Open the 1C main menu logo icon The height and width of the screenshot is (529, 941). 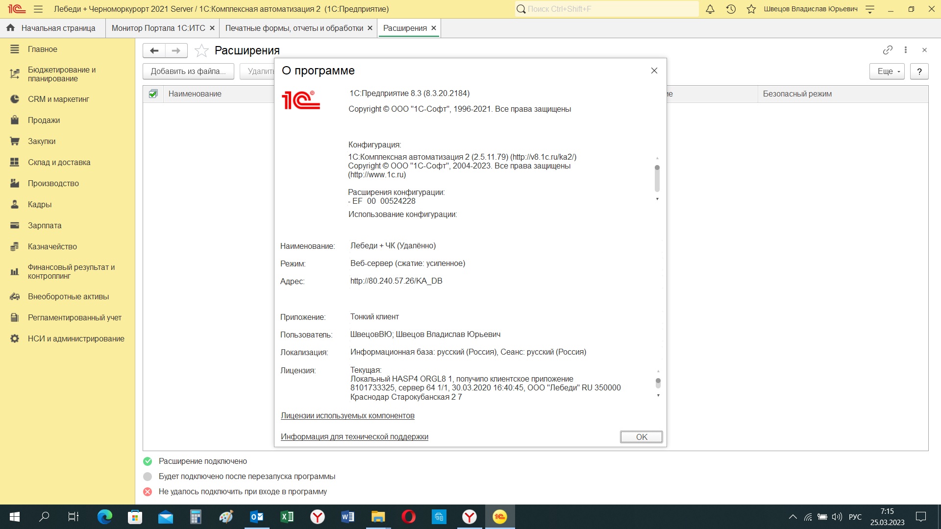point(16,9)
